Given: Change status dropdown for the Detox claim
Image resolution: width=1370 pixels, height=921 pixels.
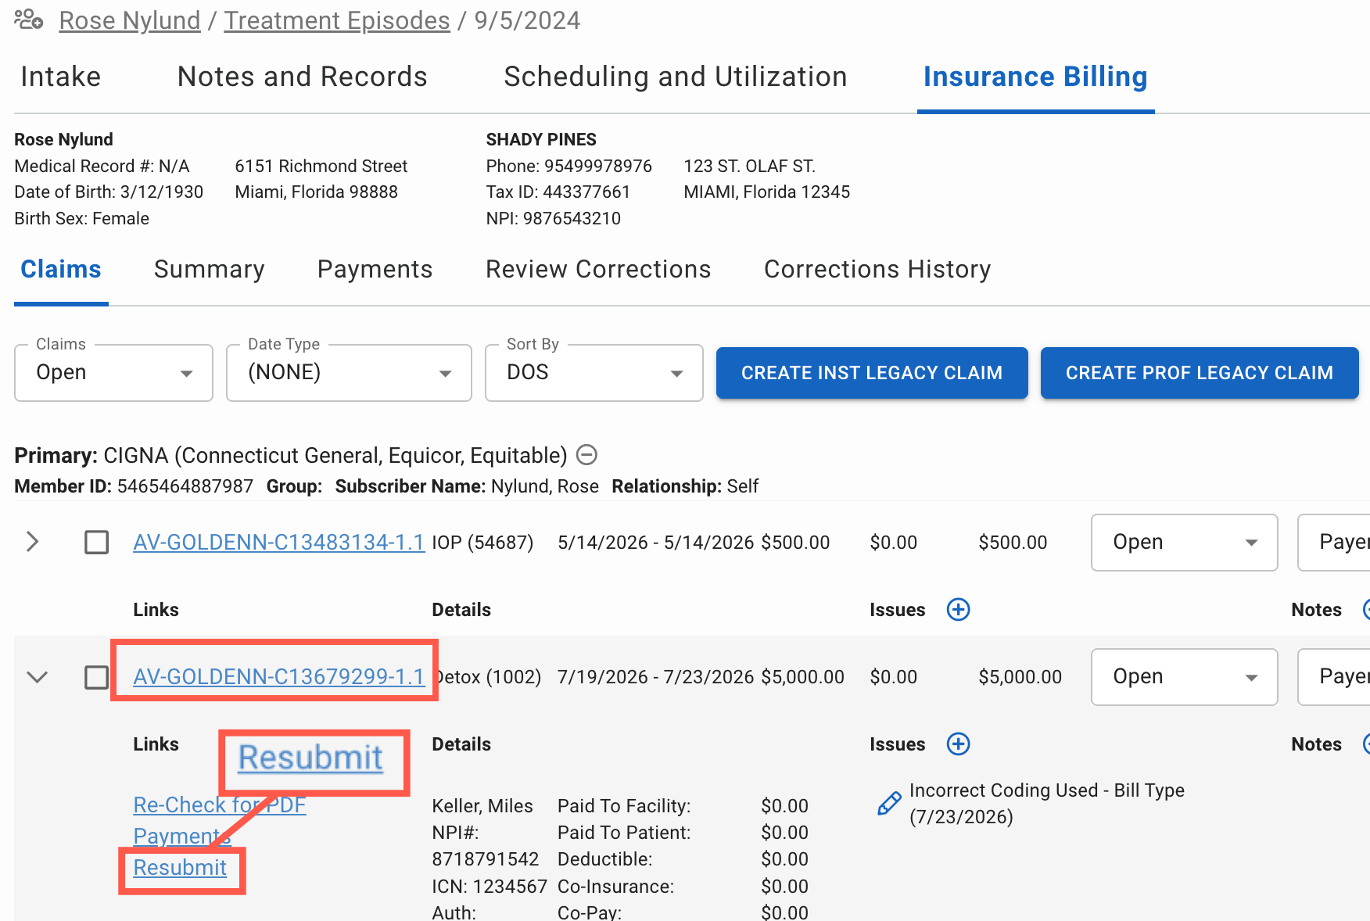Looking at the screenshot, I should (x=1184, y=676).
